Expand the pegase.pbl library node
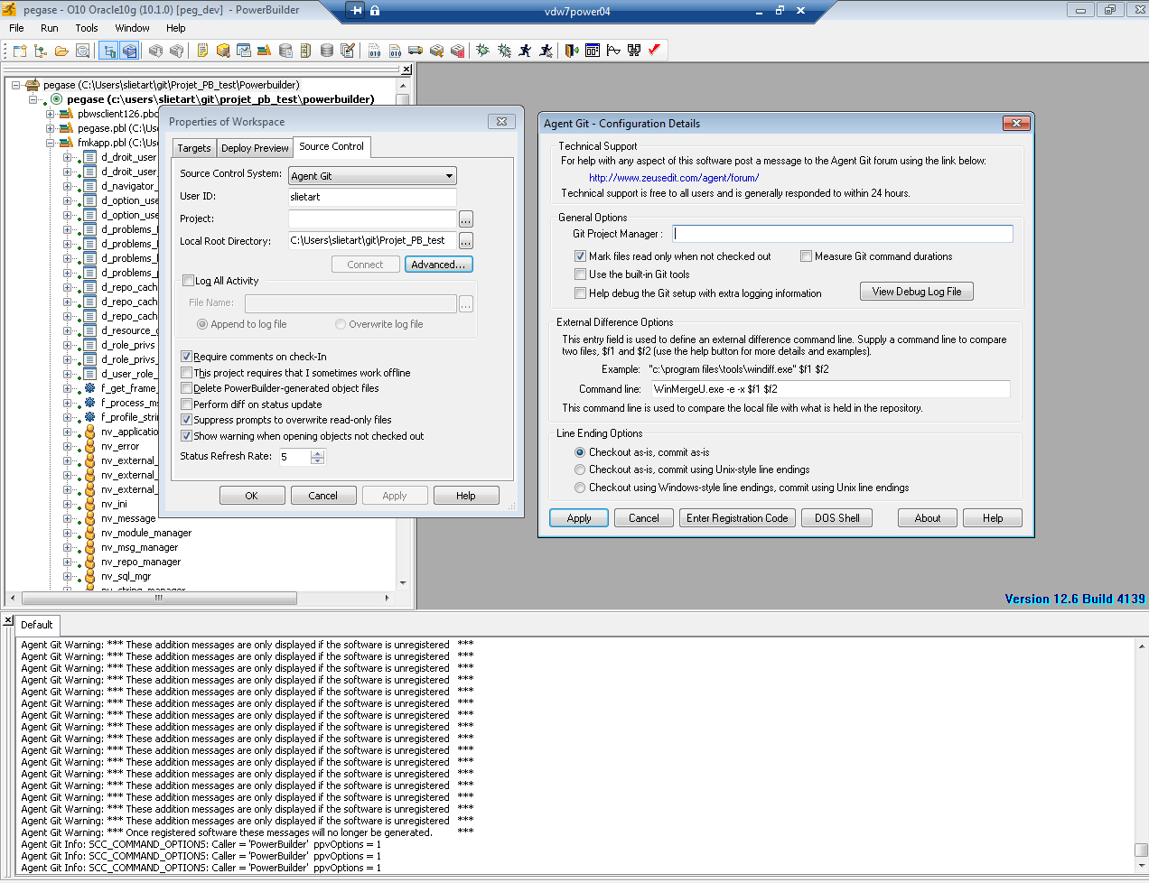 pyautogui.click(x=50, y=128)
